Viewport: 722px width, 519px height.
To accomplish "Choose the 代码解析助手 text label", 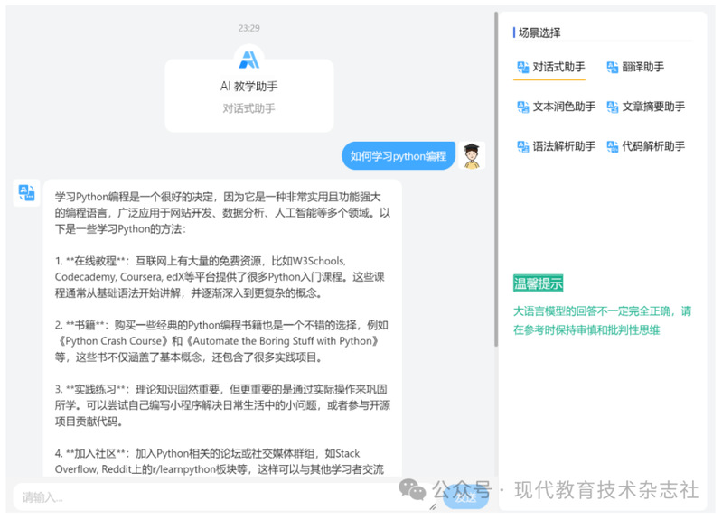I will pos(653,146).
